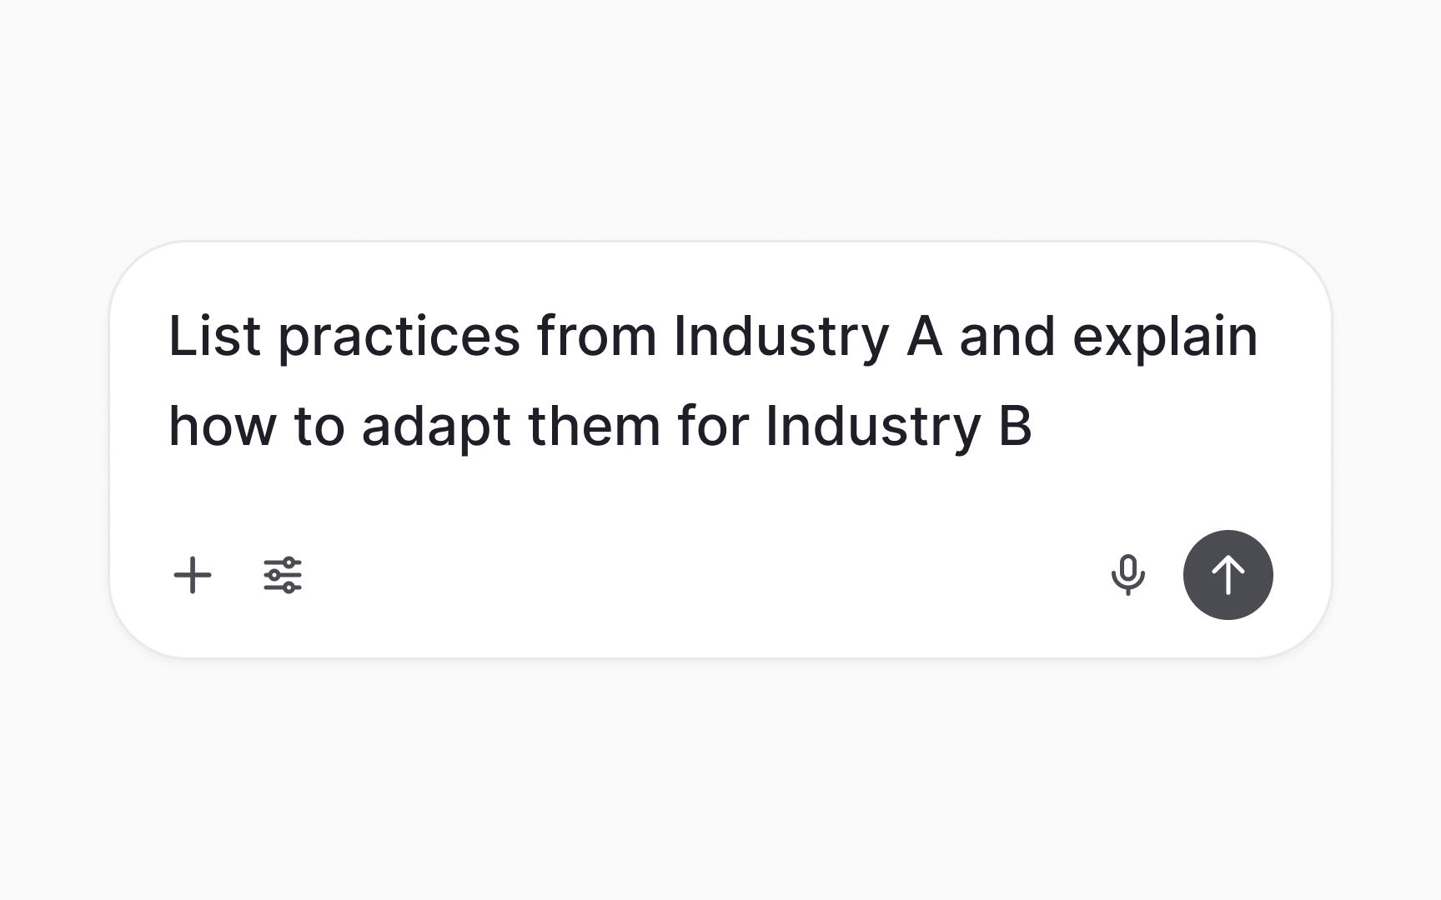Submit the prompt with the send button

(x=1228, y=574)
